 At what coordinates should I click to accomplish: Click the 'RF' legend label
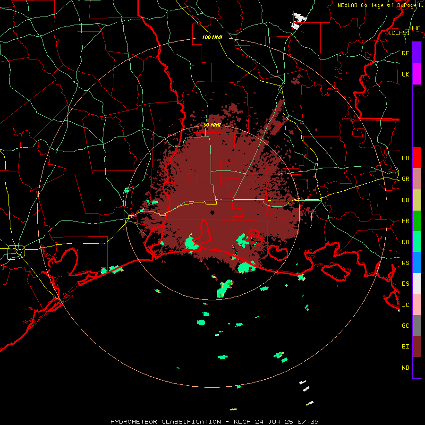coord(405,53)
